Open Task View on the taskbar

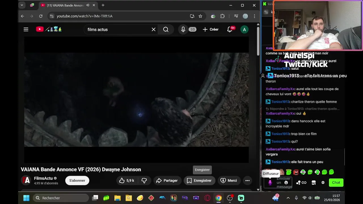[95, 198]
